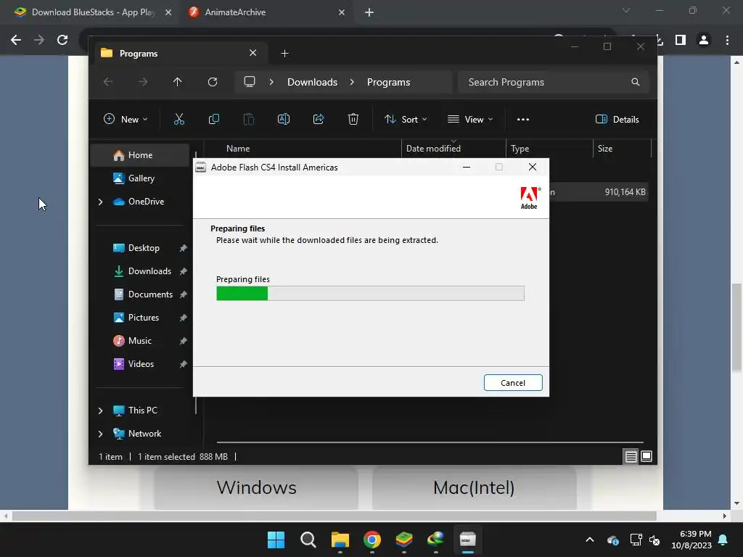Click the taskbar clock showing 6:39 PM

[x=691, y=540]
